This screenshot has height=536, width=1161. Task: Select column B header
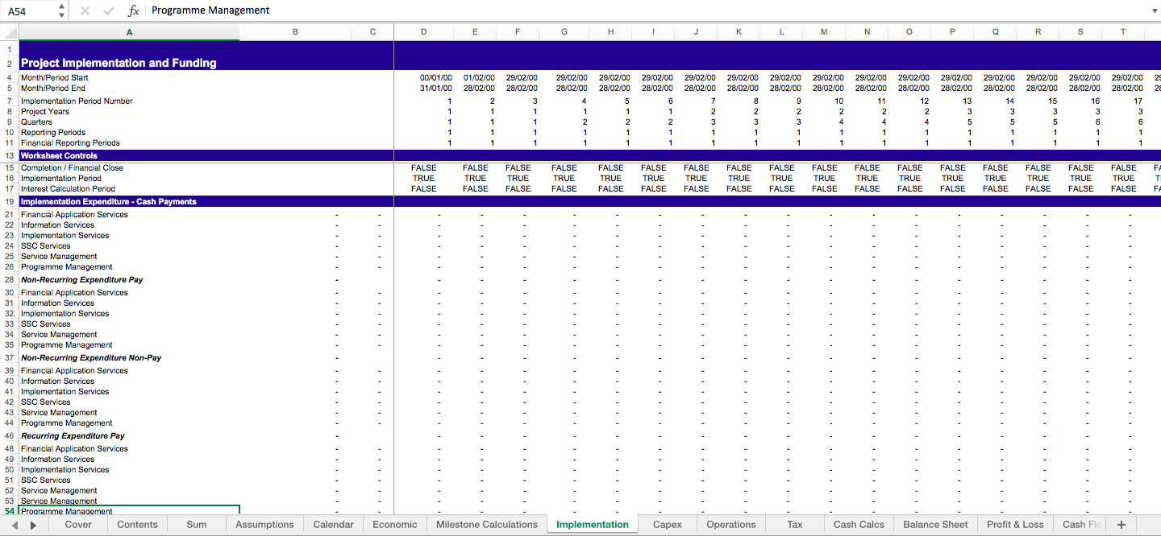pyautogui.click(x=295, y=32)
